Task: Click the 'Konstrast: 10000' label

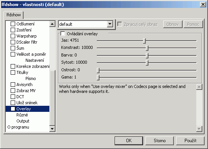Action: point(77,47)
